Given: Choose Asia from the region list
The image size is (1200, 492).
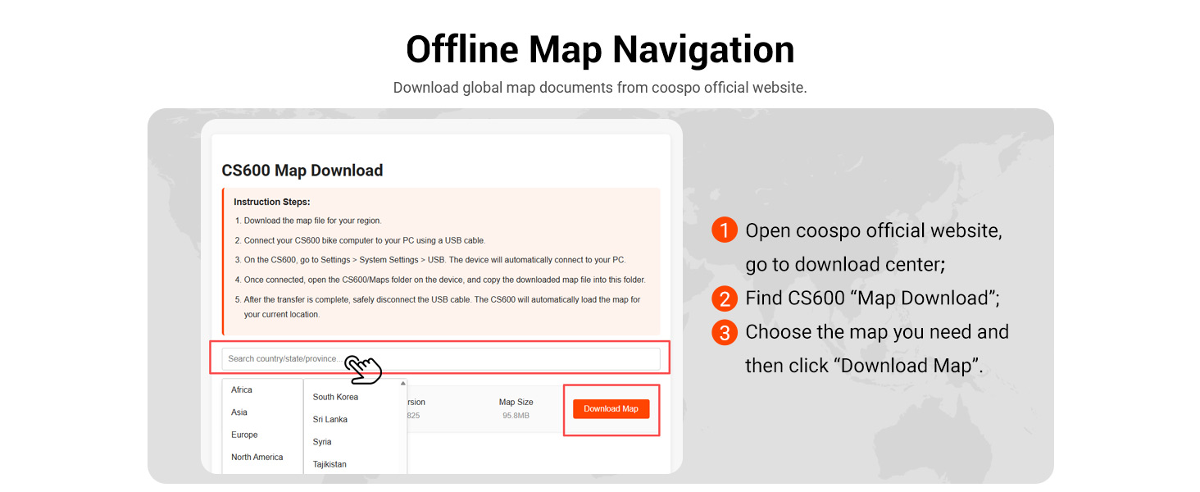Looking at the screenshot, I should 239,412.
